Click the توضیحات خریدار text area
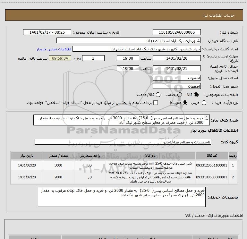This screenshot has height=239, width=247. click(122, 197)
